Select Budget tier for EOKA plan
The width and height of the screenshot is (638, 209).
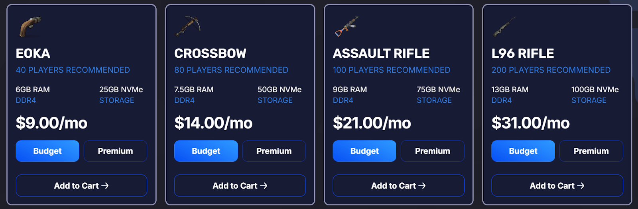pos(47,151)
